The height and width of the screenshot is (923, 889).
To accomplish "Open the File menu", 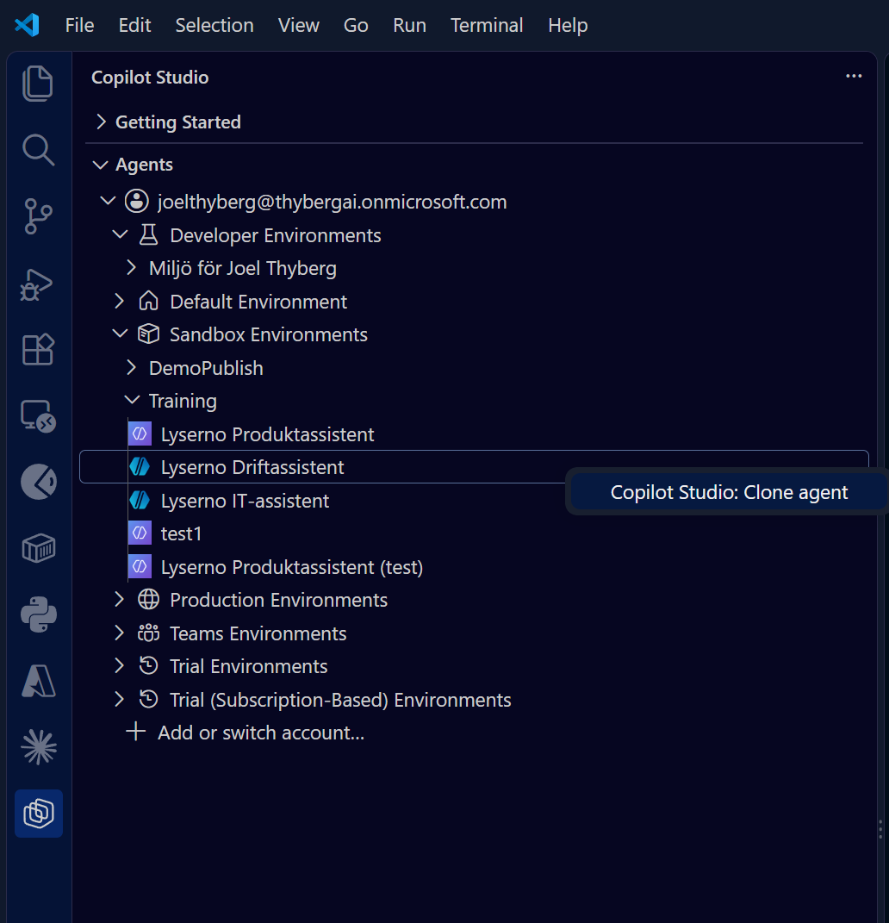I will (79, 25).
